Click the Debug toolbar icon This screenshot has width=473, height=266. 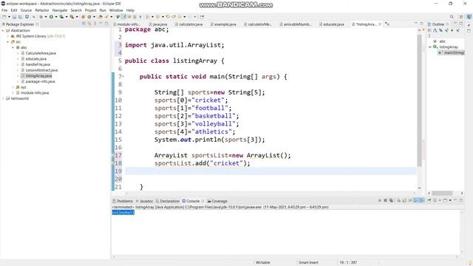point(41,17)
